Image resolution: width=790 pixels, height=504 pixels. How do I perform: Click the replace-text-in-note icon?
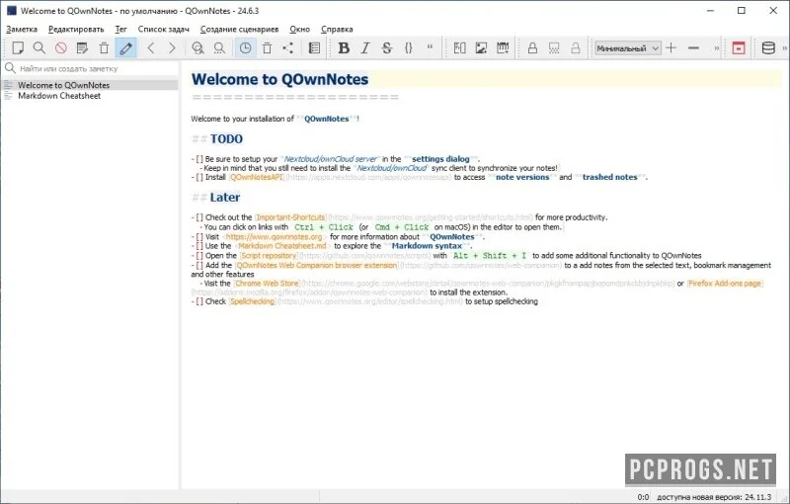[219, 47]
